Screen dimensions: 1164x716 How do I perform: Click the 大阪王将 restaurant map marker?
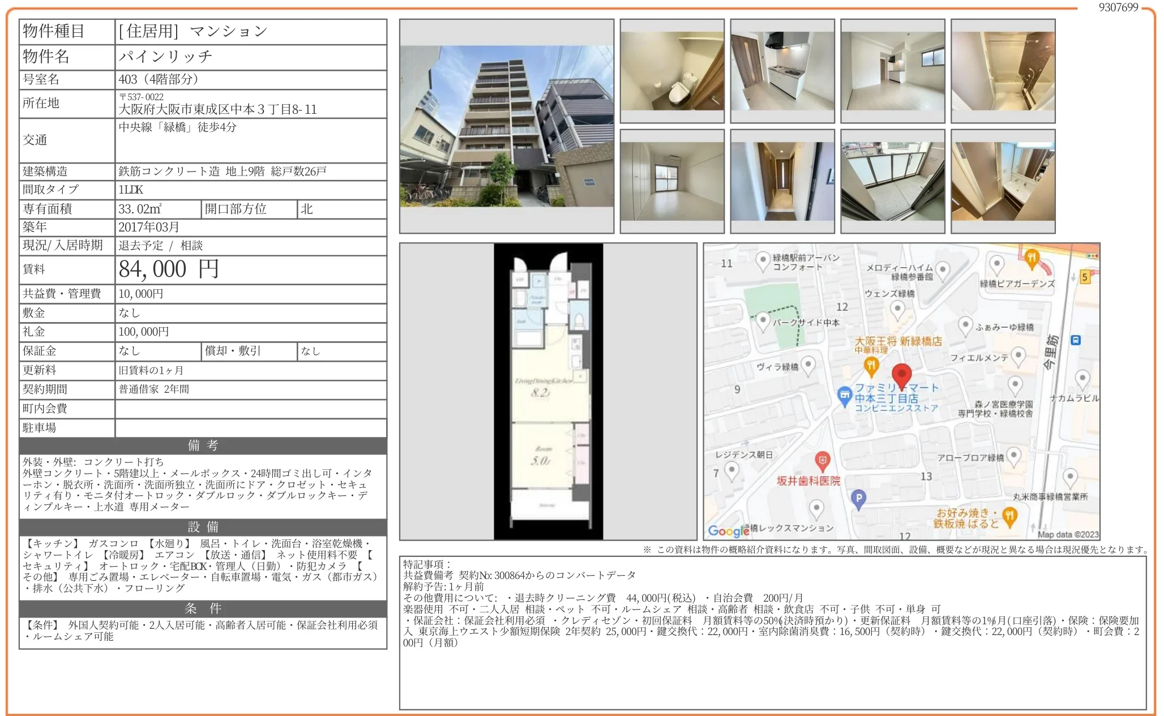(871, 365)
